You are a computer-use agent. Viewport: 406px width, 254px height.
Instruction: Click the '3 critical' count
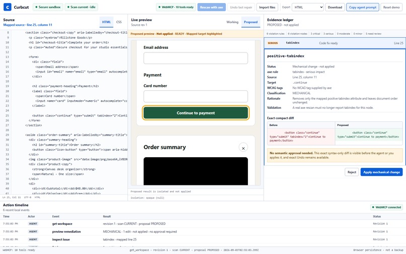coord(315,34)
